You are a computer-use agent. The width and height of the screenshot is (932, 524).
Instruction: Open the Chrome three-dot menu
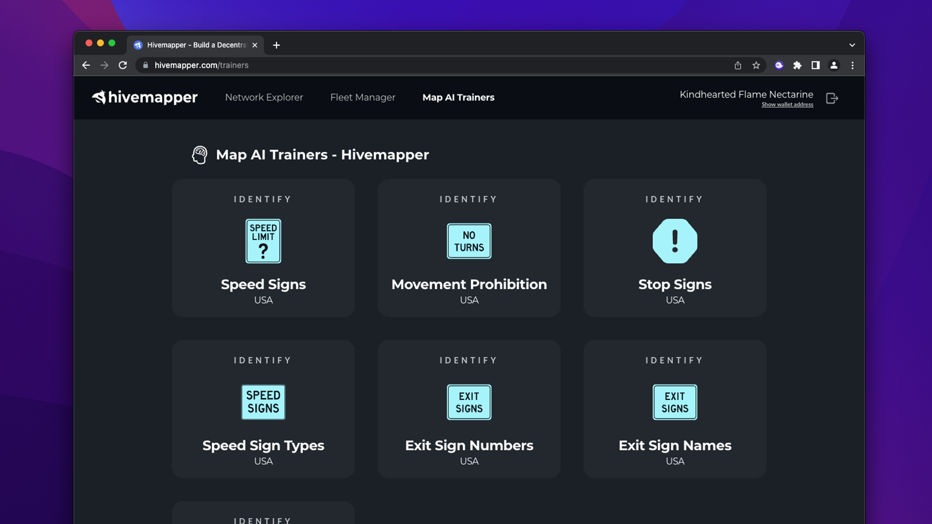[x=852, y=65]
